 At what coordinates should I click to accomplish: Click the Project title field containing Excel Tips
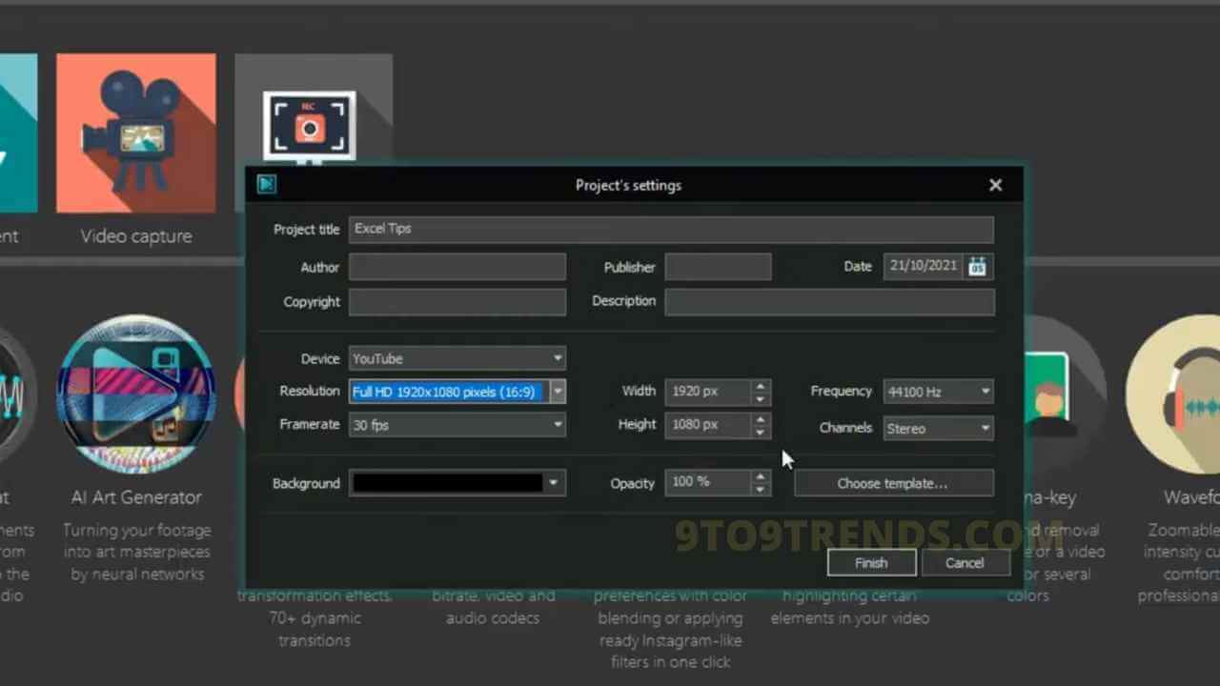coord(671,230)
